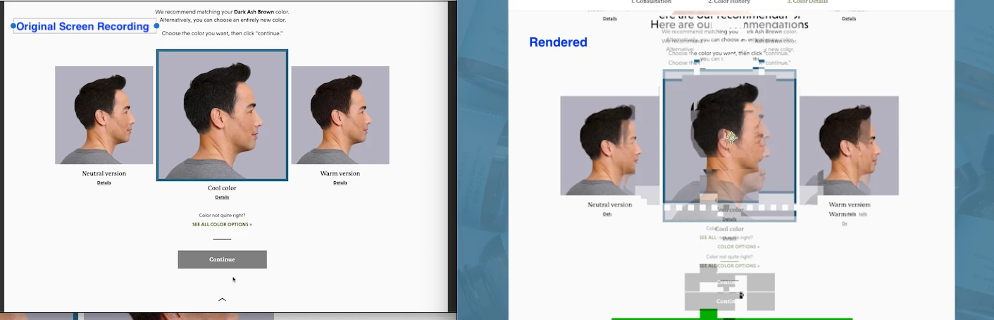994x320 pixels.
Task: Select the 'Original Screen Recording' text label
Action: tap(82, 26)
